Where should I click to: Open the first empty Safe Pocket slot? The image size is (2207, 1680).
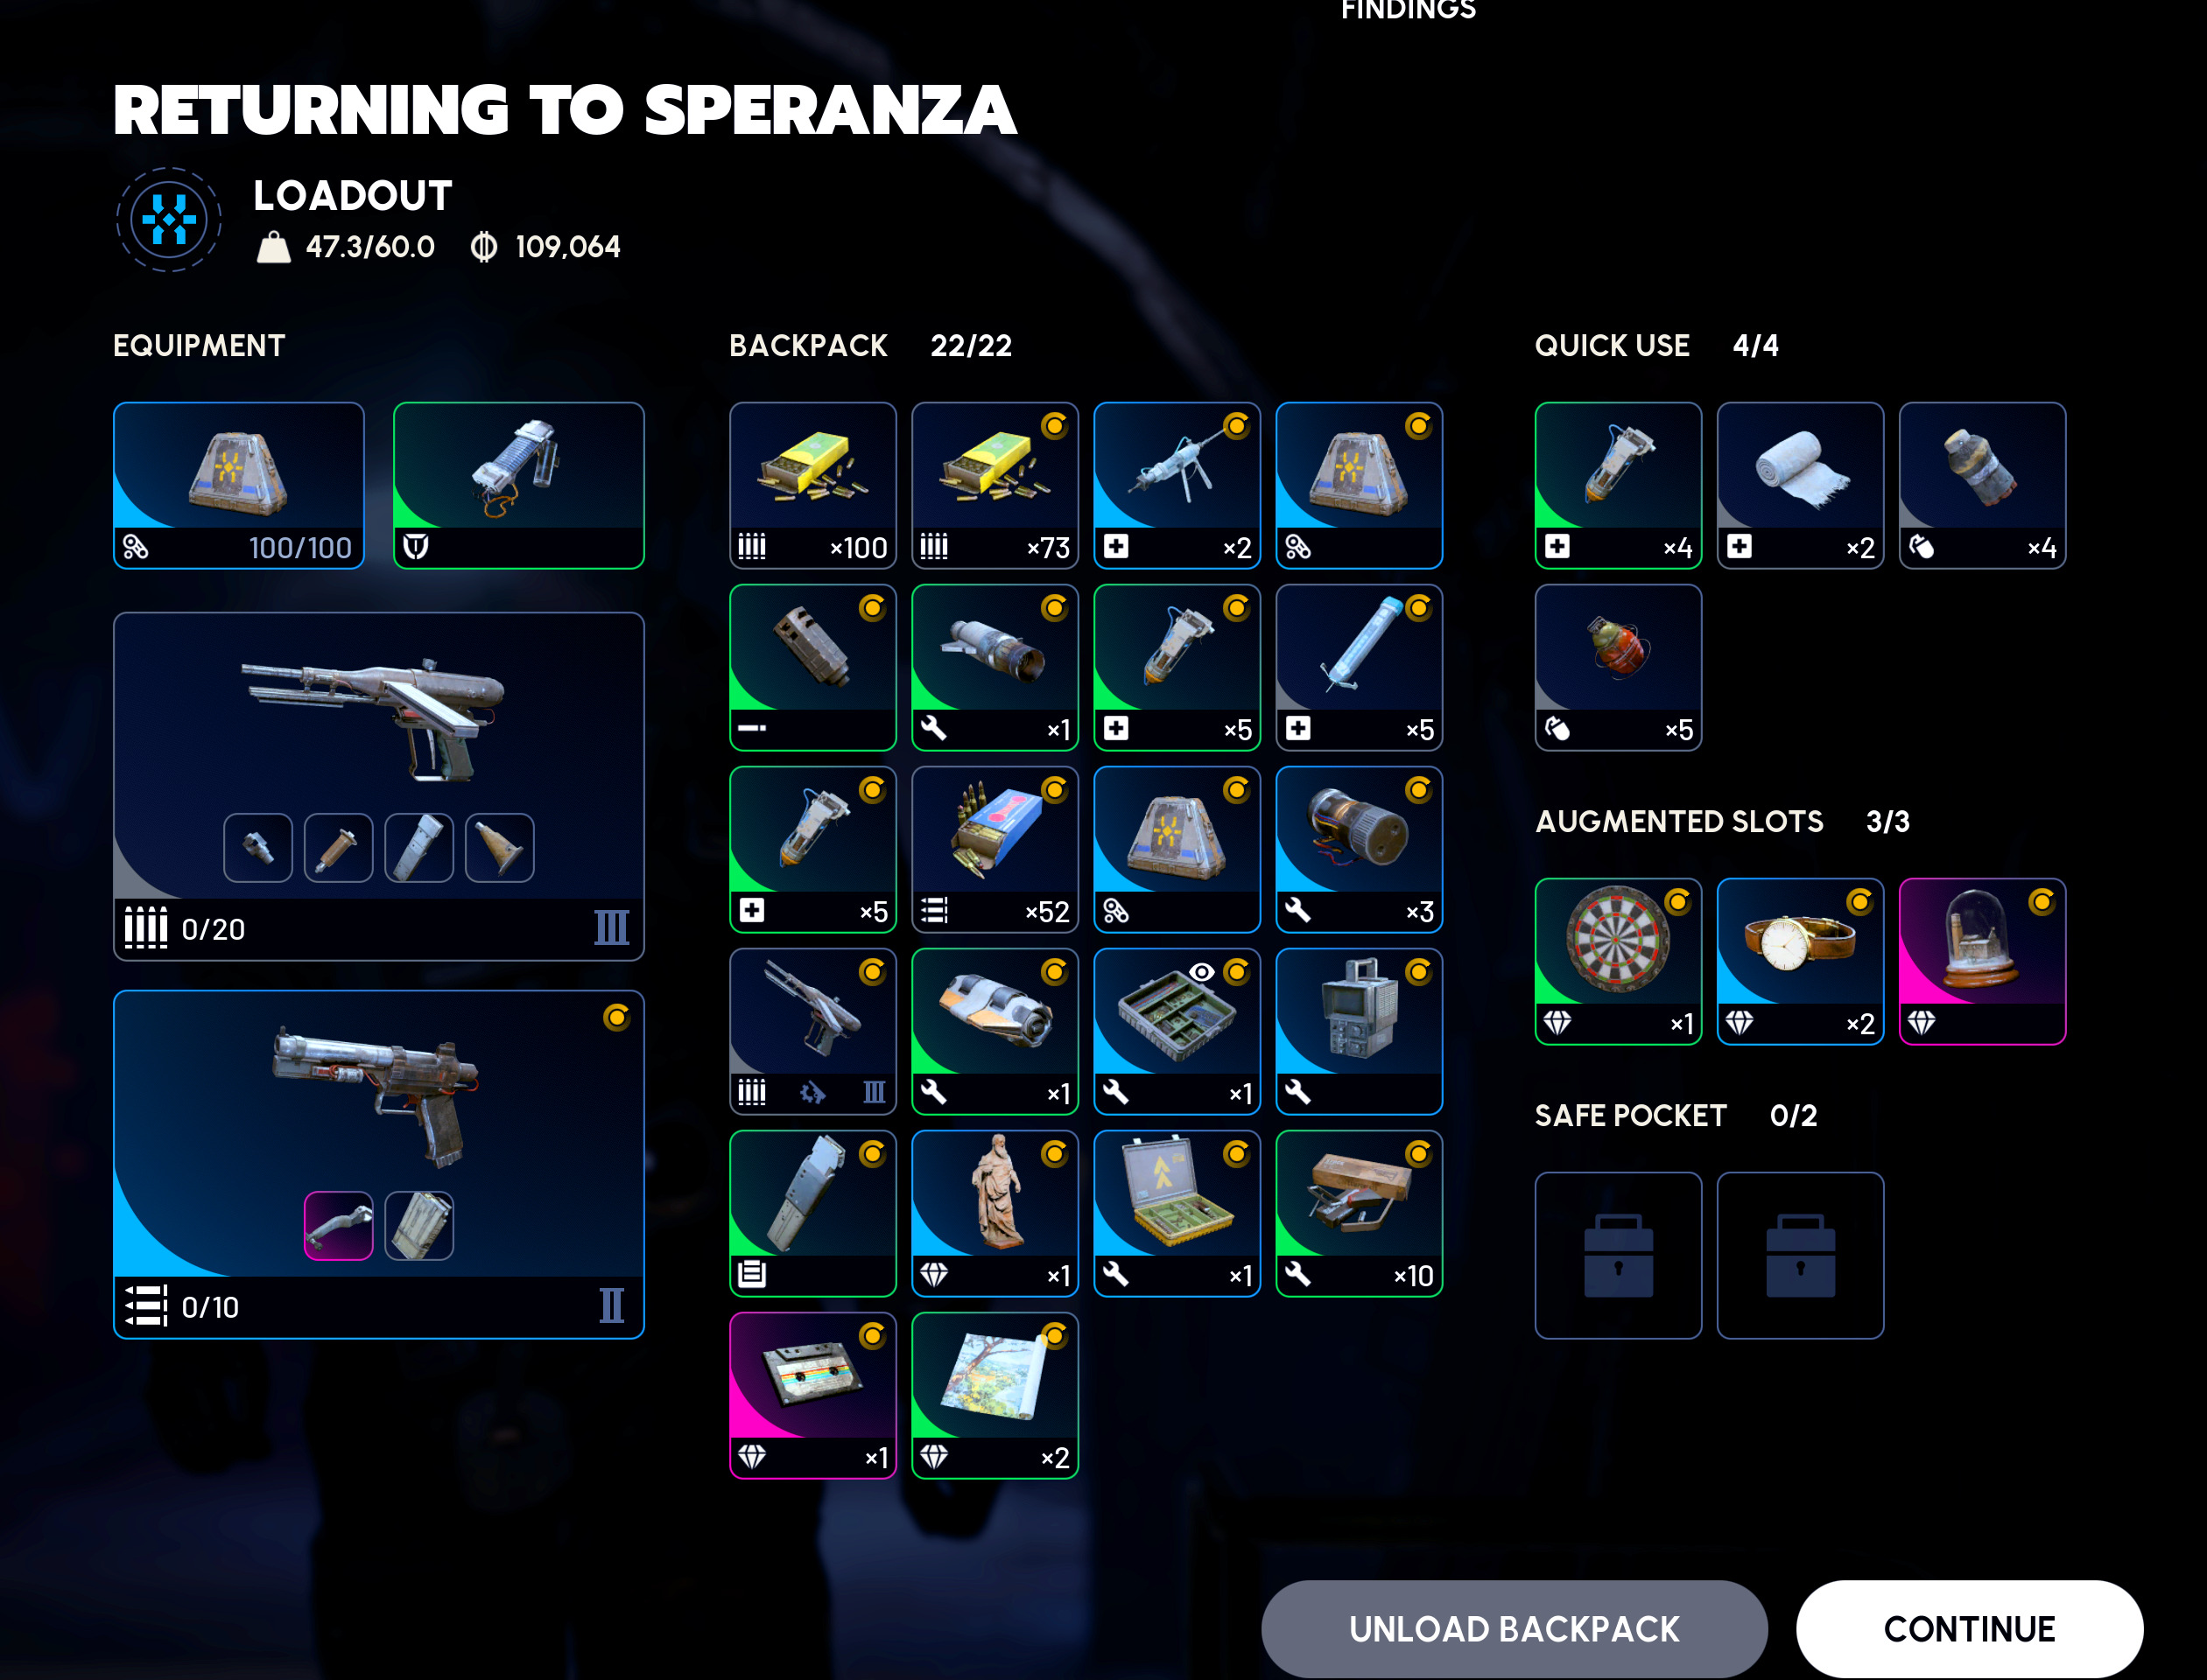[1618, 1255]
